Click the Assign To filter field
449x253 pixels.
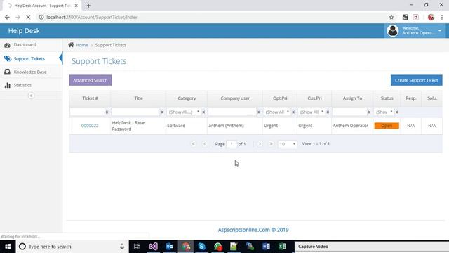349,112
